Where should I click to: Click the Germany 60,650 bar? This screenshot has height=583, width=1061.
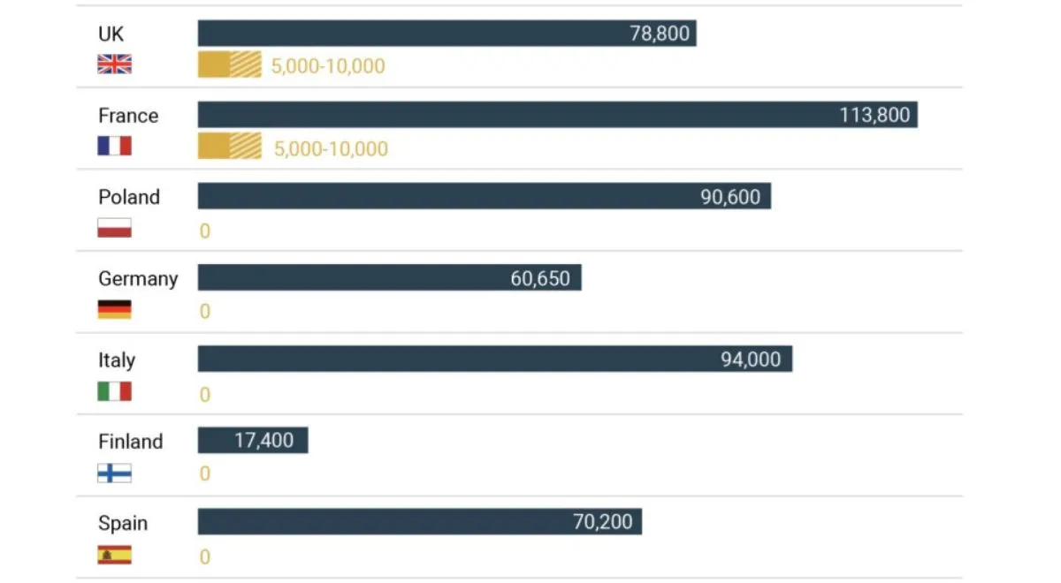click(x=389, y=278)
